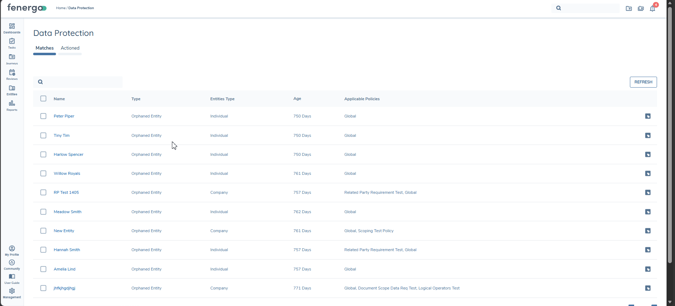Image resolution: width=675 pixels, height=306 pixels.
Task: Click the action icon for Amelia Lind
Action: pyautogui.click(x=648, y=269)
